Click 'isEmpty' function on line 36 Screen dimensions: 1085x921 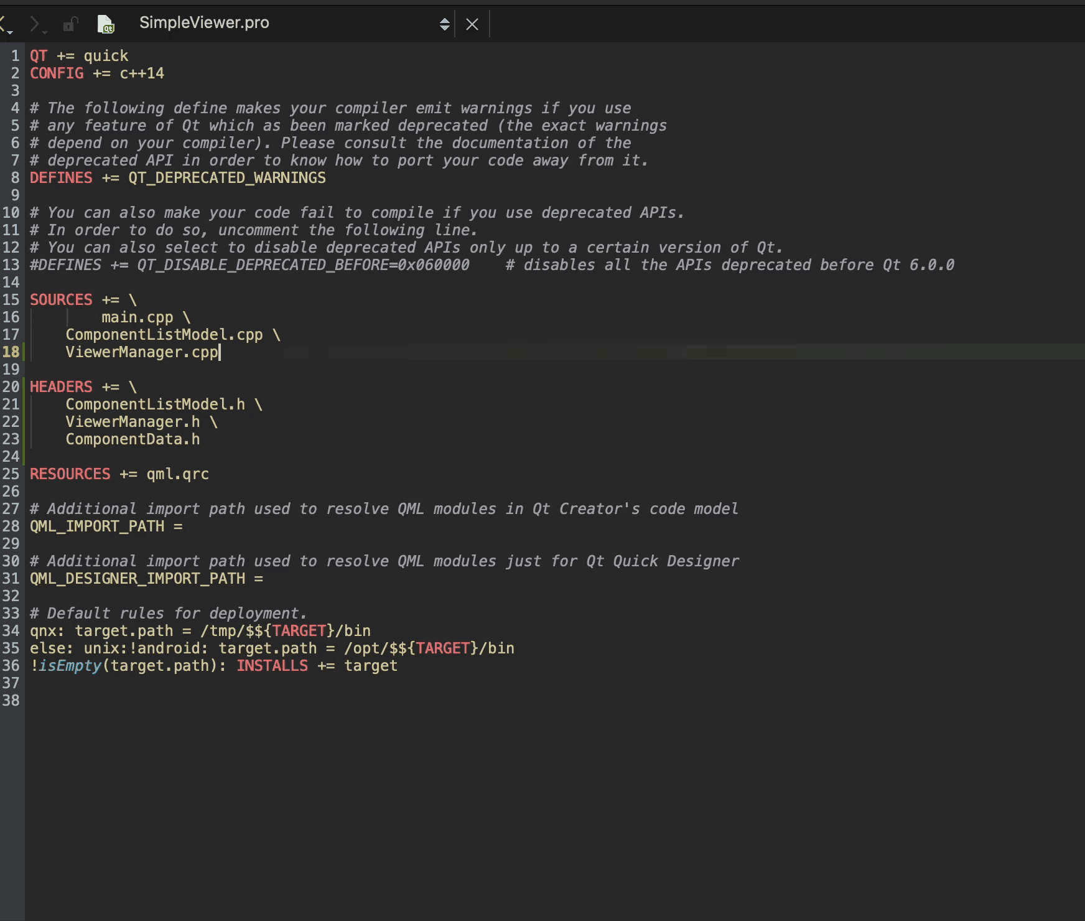[x=70, y=666]
